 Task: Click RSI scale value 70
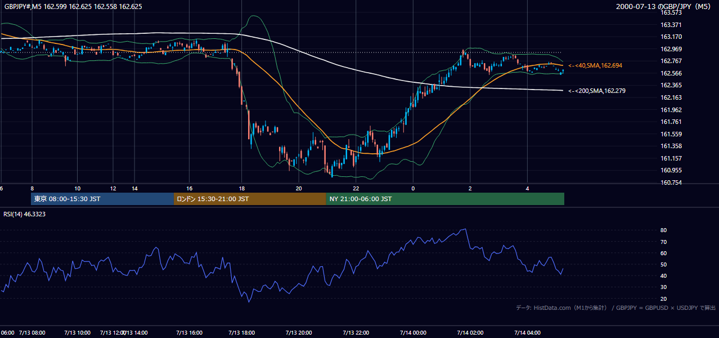coord(664,242)
